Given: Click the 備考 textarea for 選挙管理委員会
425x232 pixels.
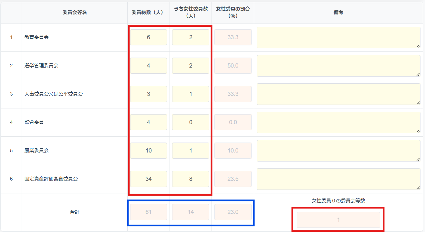Looking at the screenshot, I should [x=338, y=66].
